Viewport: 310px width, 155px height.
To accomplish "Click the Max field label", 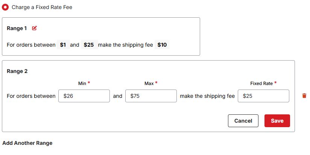I will tap(149, 83).
